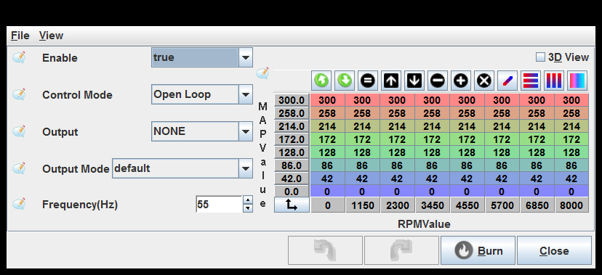
Task: Select the 300 cell in RPM 2300 column
Action: click(398, 100)
